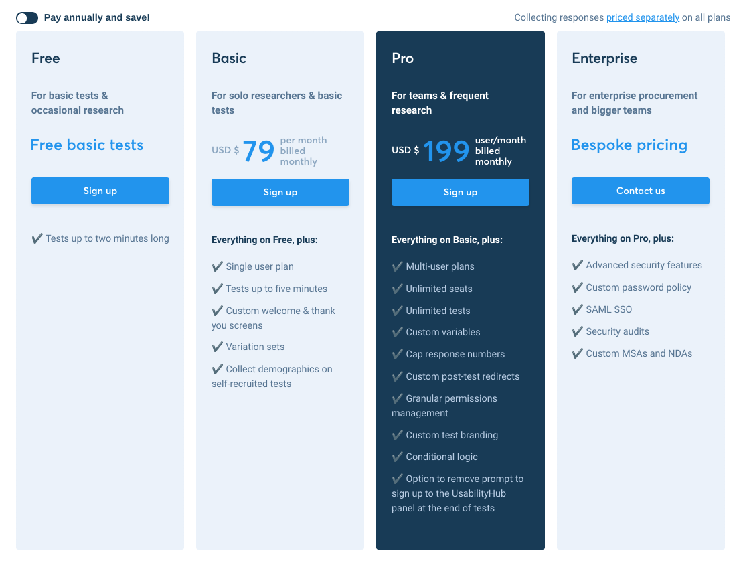Click checkmark next to Variation sets
743x563 pixels.
coord(218,347)
